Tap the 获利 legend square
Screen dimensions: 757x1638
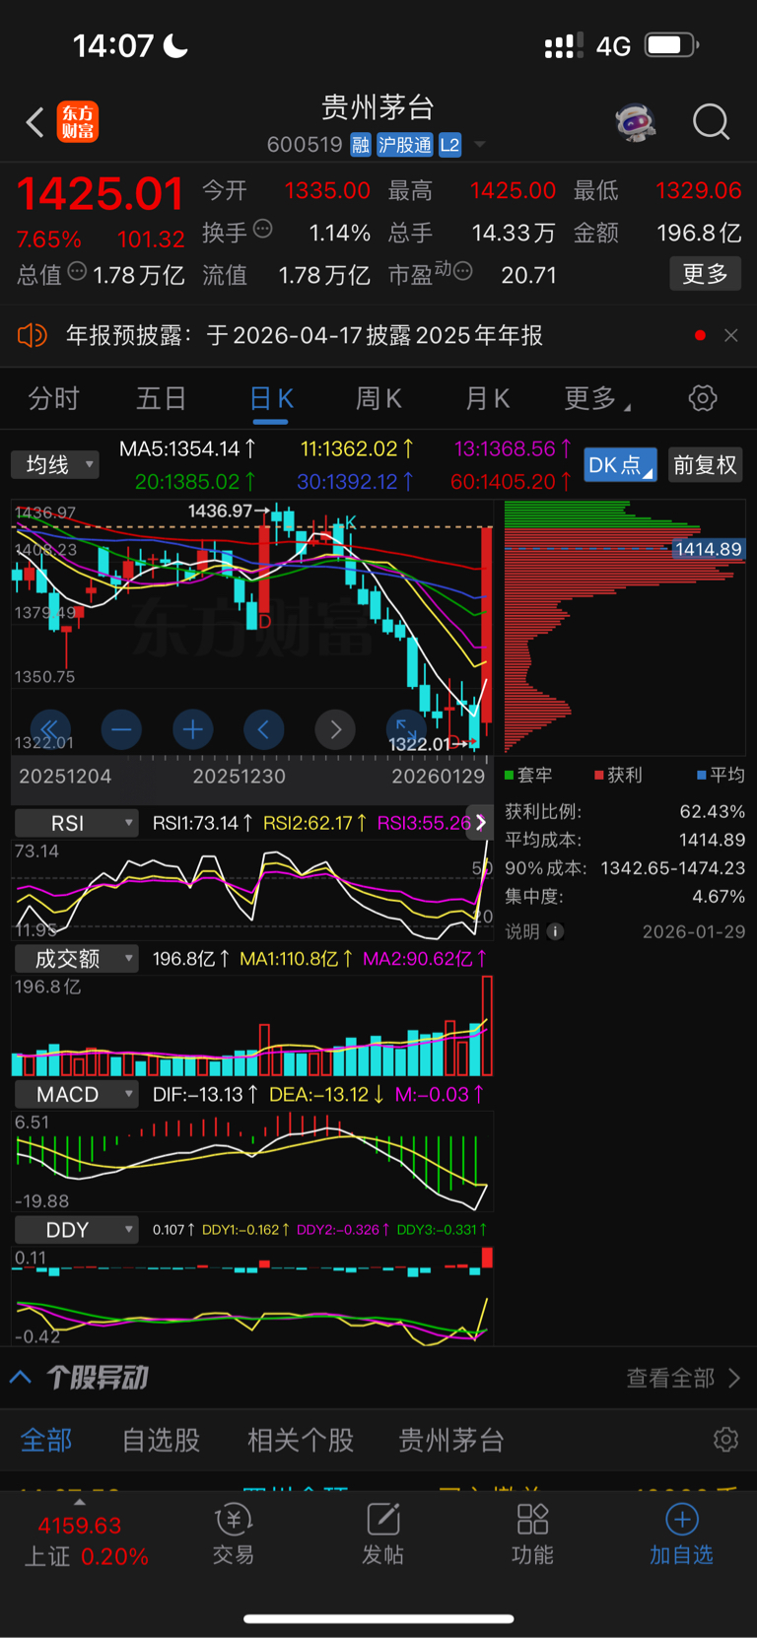coord(599,776)
